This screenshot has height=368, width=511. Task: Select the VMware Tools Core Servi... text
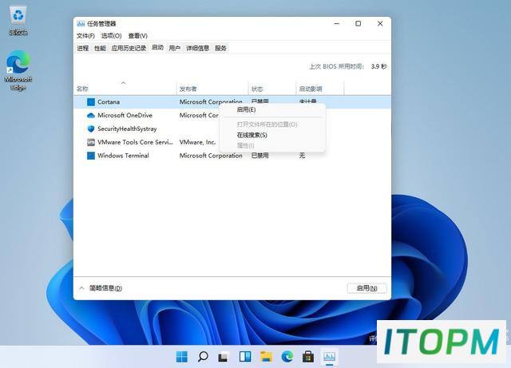135,142
